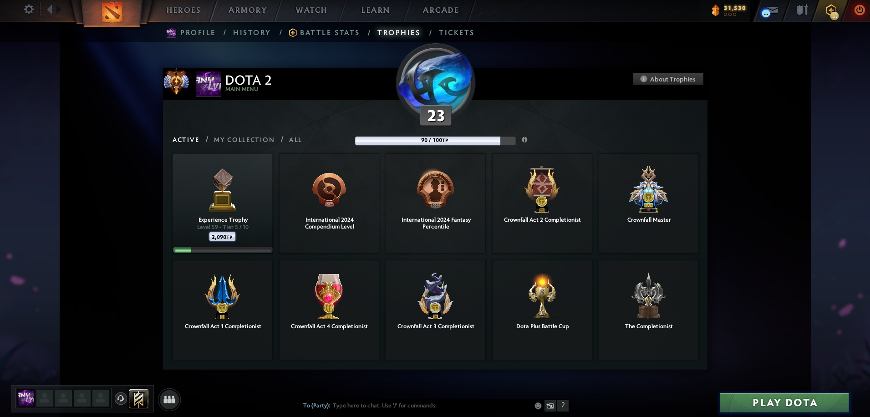The width and height of the screenshot is (870, 417).
Task: Click the red power quit icon
Action: pos(859,10)
